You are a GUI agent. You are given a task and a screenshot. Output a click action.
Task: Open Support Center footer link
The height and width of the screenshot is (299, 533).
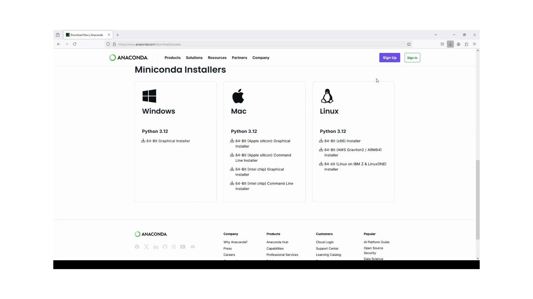point(327,248)
